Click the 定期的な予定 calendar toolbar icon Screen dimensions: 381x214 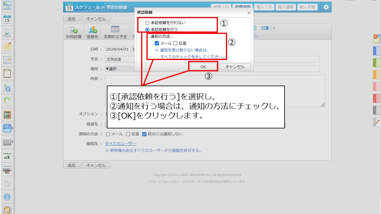coord(115,32)
